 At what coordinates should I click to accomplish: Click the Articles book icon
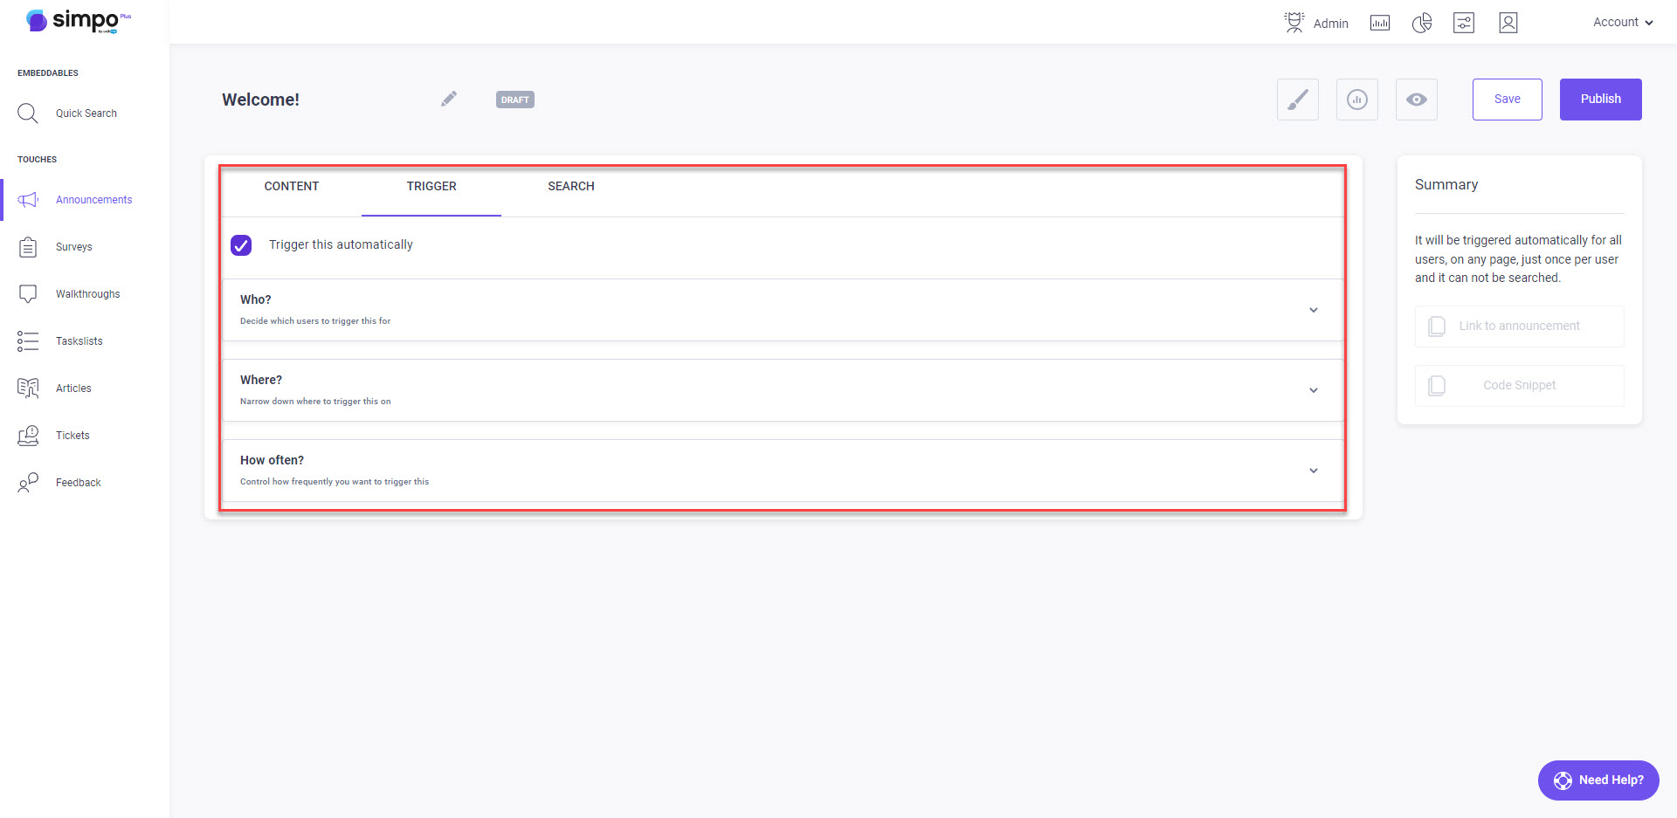(x=28, y=388)
